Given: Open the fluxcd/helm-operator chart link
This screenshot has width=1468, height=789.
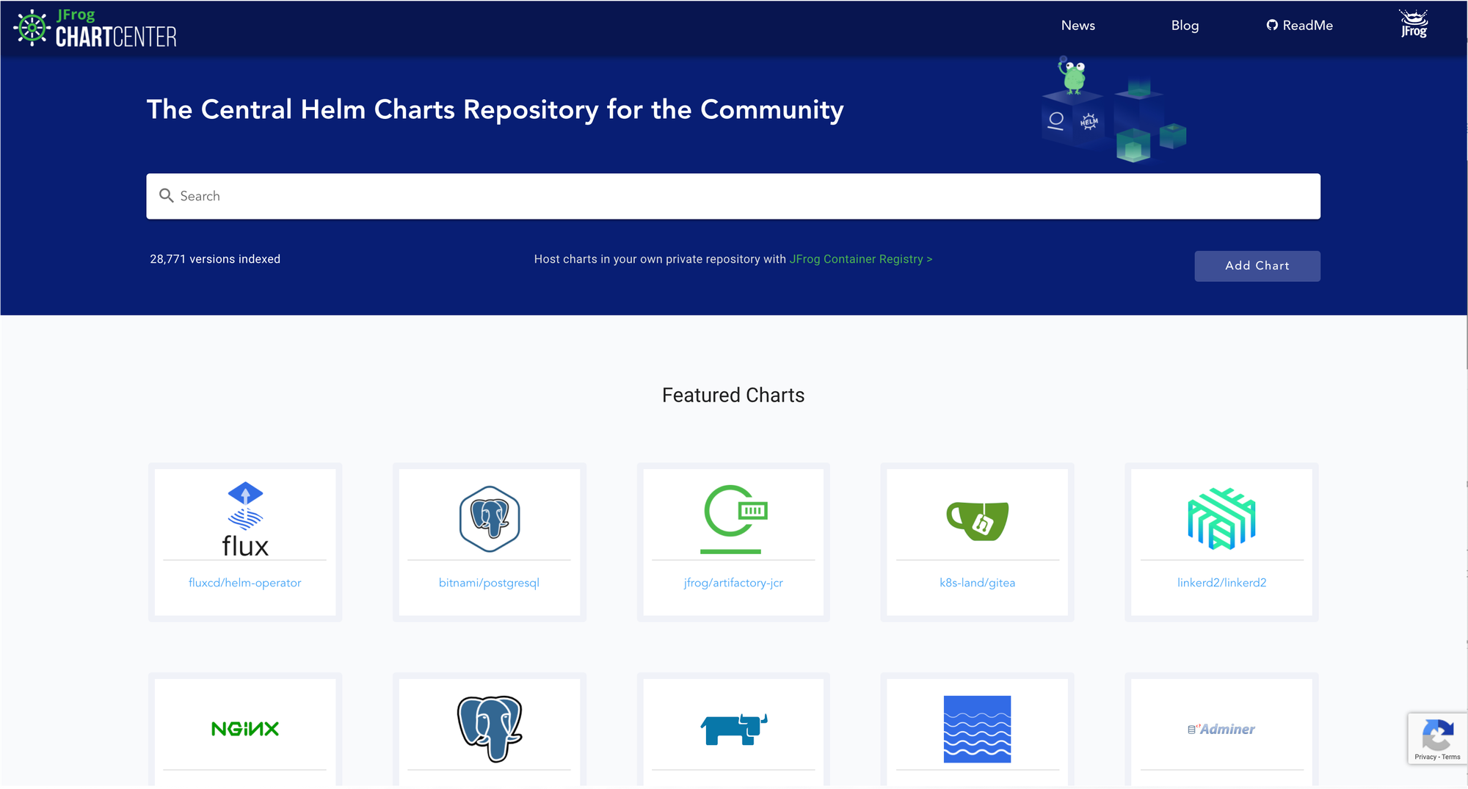Looking at the screenshot, I should (x=244, y=582).
